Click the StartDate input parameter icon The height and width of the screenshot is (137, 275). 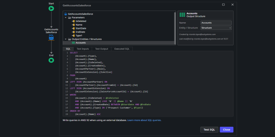73,28
